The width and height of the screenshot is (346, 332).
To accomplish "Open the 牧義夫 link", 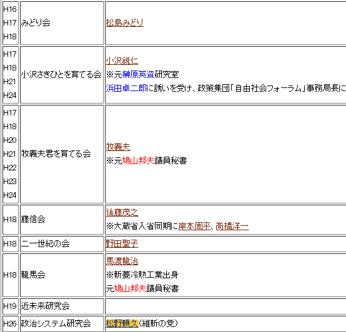I will pyautogui.click(x=118, y=147).
